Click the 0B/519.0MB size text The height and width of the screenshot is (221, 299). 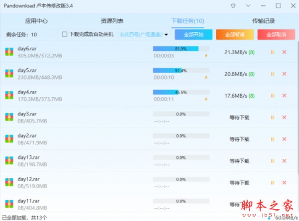point(32,186)
